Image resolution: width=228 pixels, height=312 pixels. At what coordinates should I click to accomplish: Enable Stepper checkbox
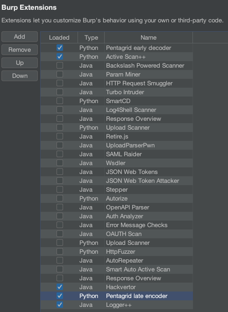click(60, 189)
